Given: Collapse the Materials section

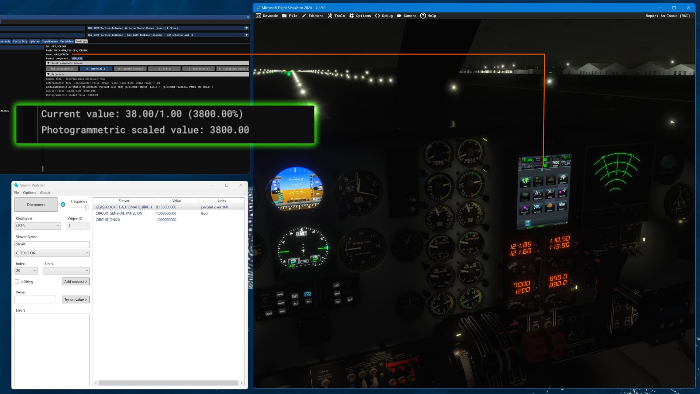Looking at the screenshot, I should [48, 74].
